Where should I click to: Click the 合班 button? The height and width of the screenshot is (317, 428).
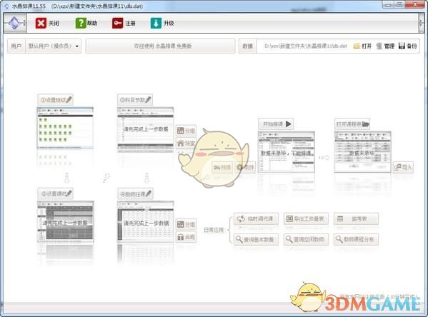click(x=186, y=237)
